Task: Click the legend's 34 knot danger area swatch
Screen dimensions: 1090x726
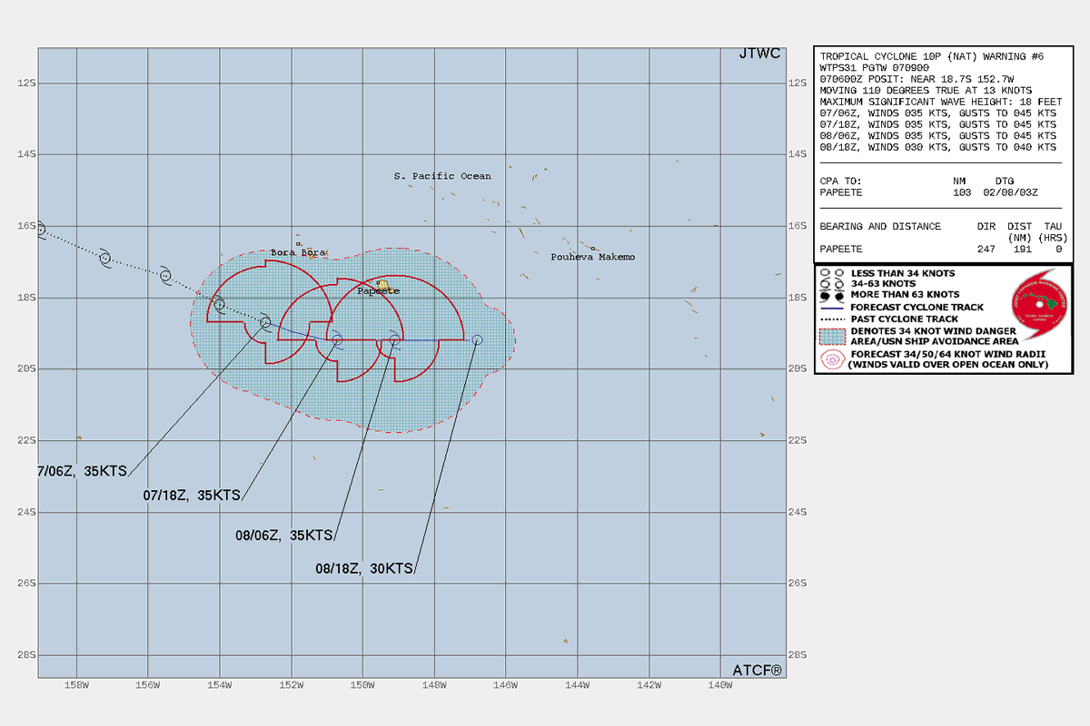Action: 832,337
